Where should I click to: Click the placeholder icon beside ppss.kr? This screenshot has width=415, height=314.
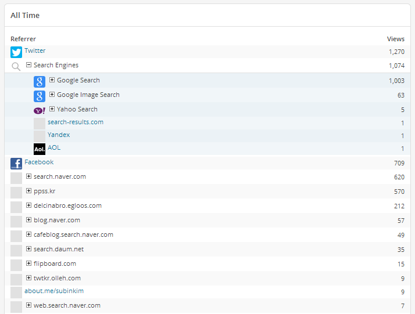16,192
